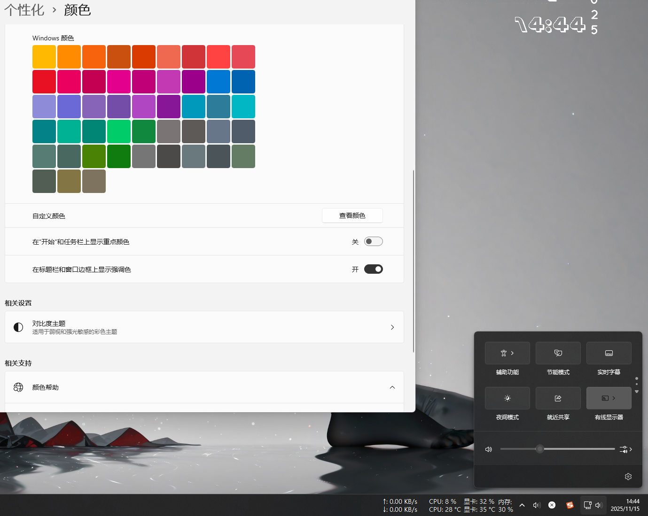Open 对比度主题 using its right chevron

pos(392,327)
